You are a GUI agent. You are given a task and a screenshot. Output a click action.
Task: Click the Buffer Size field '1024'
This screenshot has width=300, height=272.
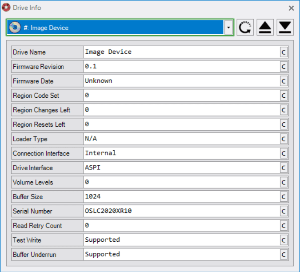tap(182, 196)
